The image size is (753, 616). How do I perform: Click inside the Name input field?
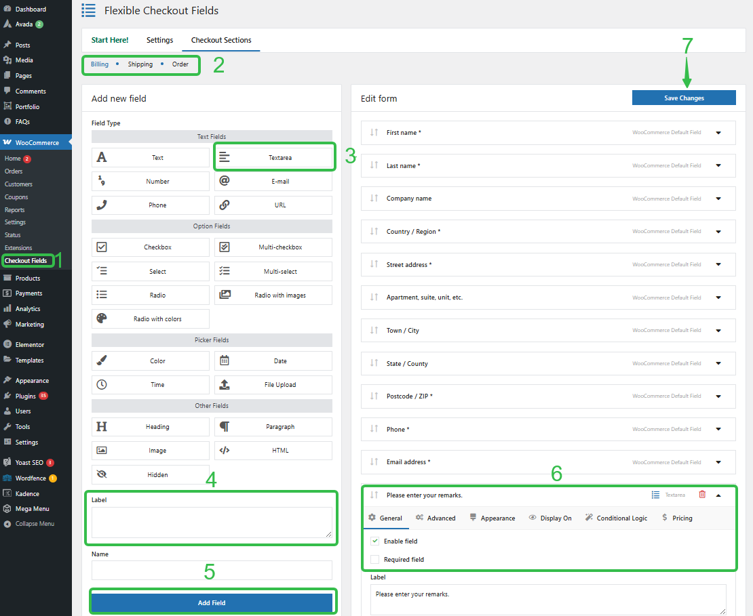[212, 570]
